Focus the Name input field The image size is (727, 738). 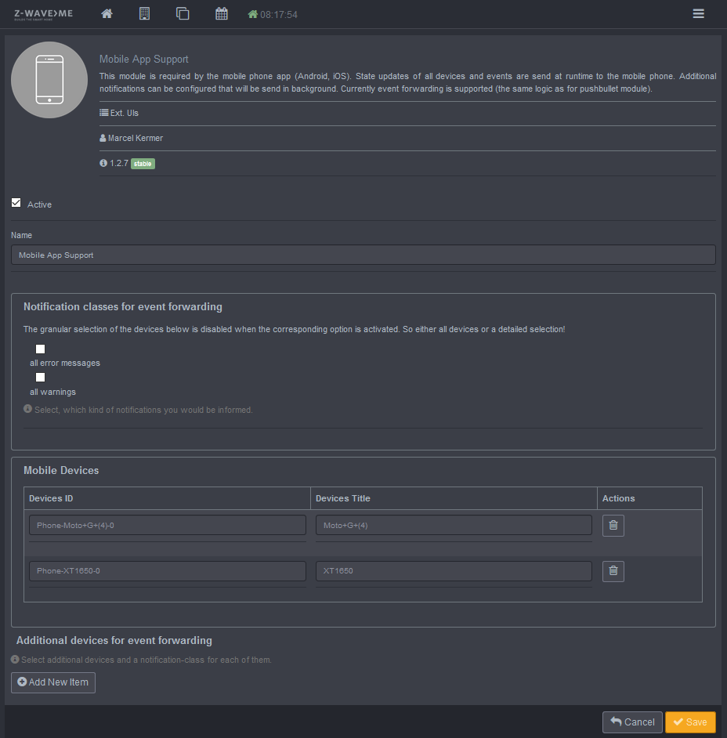(363, 255)
